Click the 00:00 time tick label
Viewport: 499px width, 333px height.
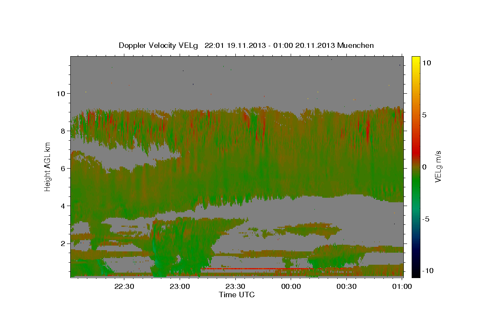pyautogui.click(x=291, y=286)
